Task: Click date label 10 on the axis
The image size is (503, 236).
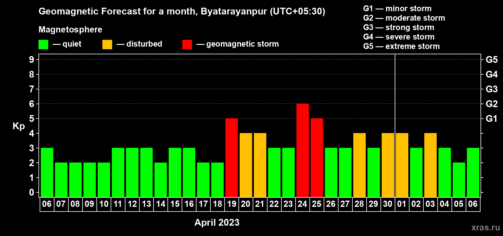Action: [104, 204]
